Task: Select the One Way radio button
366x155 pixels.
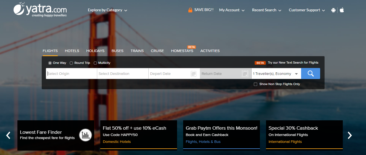Action: (x=50, y=63)
